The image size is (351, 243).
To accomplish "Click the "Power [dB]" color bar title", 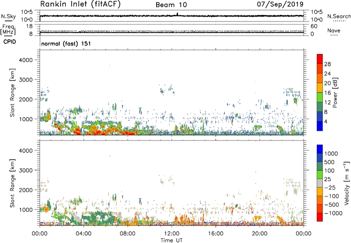I will (x=335, y=93).
